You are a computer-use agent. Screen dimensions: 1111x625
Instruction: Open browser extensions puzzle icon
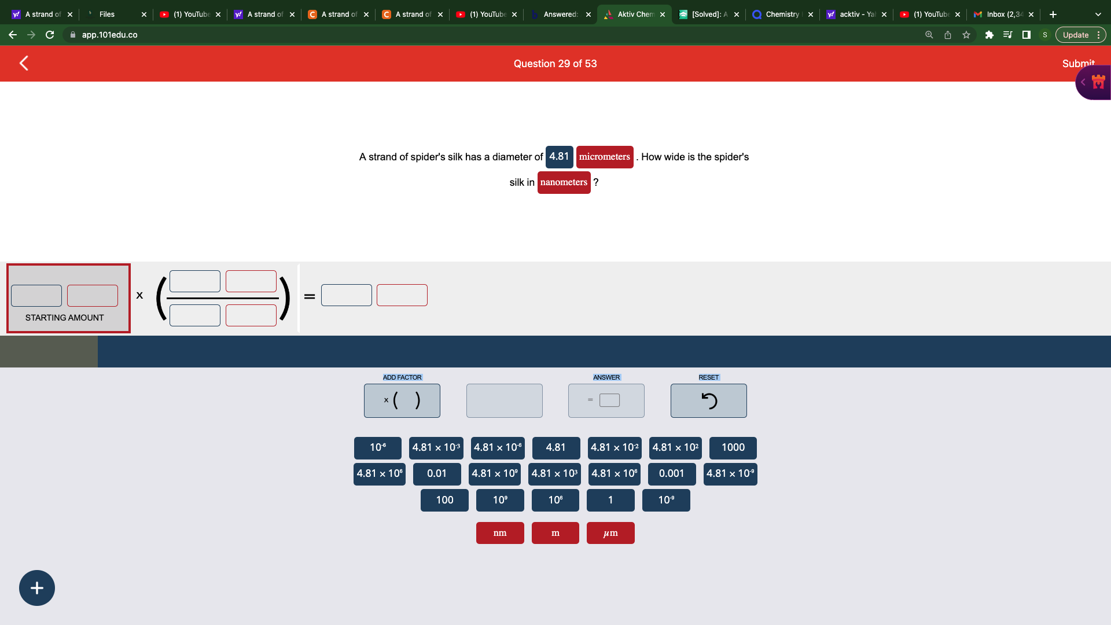click(x=989, y=35)
